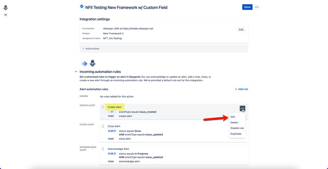This screenshot has height=169, width=328.
Task: Click the 'No rules added for this action' text
Action: coord(117,96)
